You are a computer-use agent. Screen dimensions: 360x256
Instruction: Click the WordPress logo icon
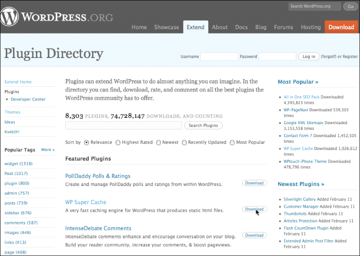point(9,16)
